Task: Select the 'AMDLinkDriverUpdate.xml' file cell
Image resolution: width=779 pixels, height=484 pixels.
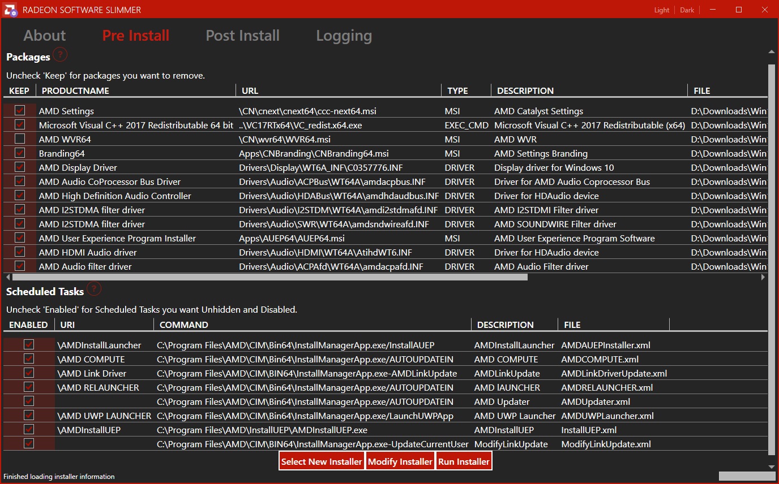Action: (x=614, y=374)
